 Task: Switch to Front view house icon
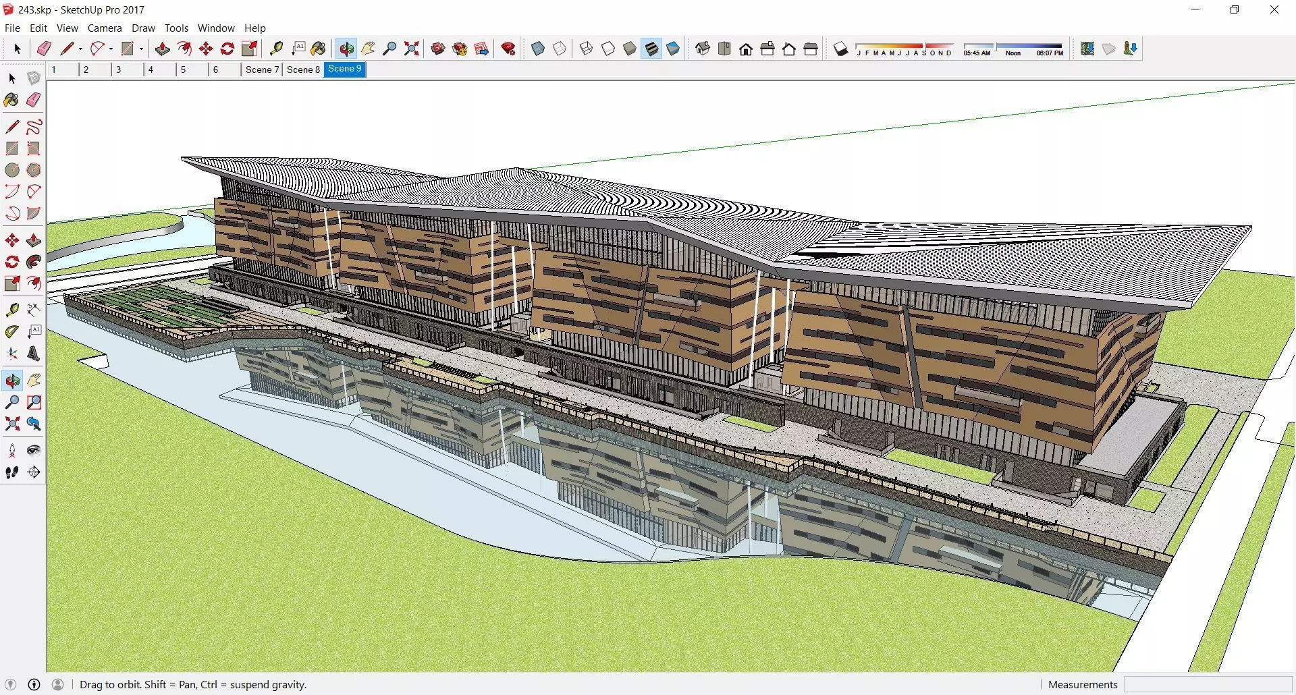click(746, 49)
